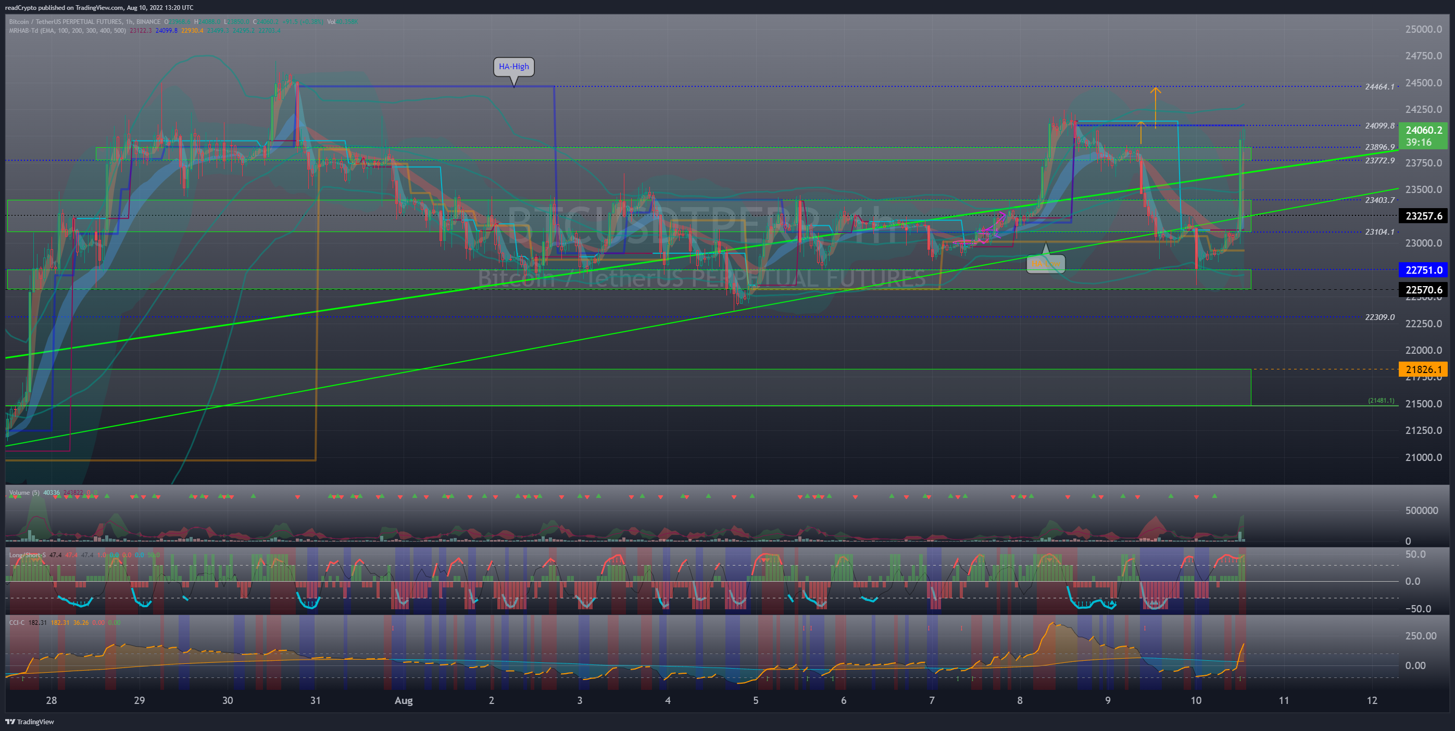Click the CCI-C value 36.26
This screenshot has height=731, width=1455.
[81, 623]
